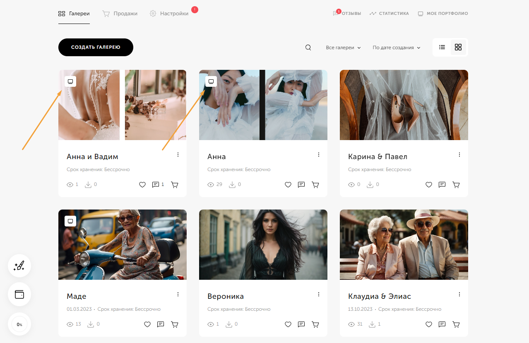Open the По дате создания sort dropdown
The width and height of the screenshot is (529, 343).
pos(396,48)
